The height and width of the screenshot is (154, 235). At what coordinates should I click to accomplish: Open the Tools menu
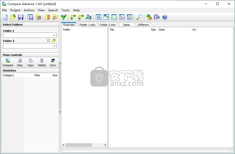coord(65,10)
